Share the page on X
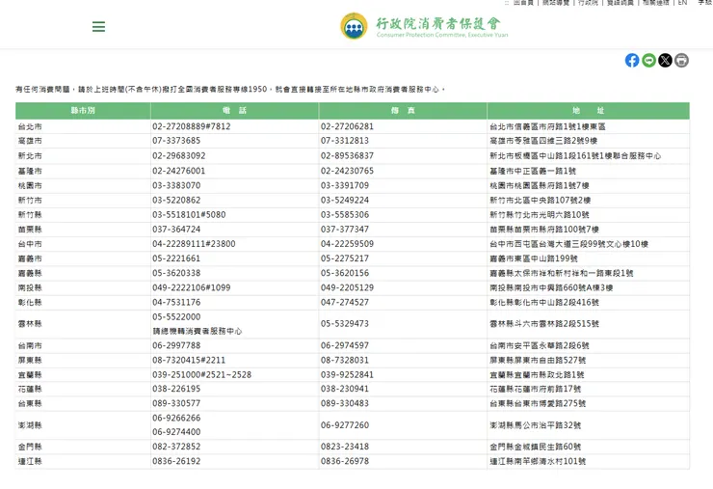This screenshot has width=713, height=489. pos(665,60)
